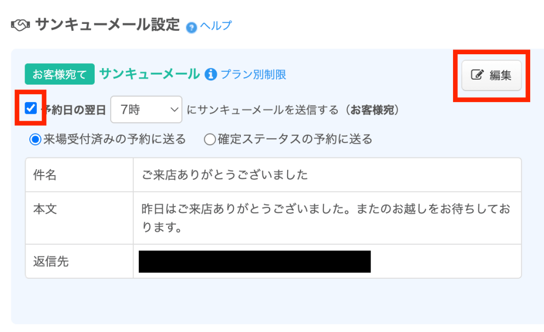Click the green お客様宛て badge
544x332 pixels.
pyautogui.click(x=59, y=74)
